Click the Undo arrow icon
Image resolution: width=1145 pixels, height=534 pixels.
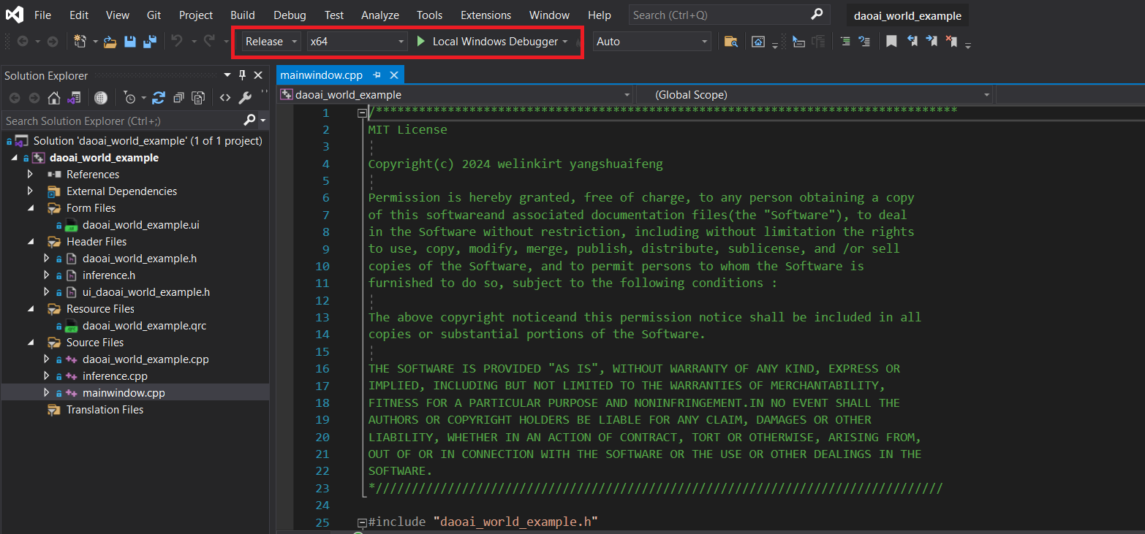pyautogui.click(x=177, y=42)
